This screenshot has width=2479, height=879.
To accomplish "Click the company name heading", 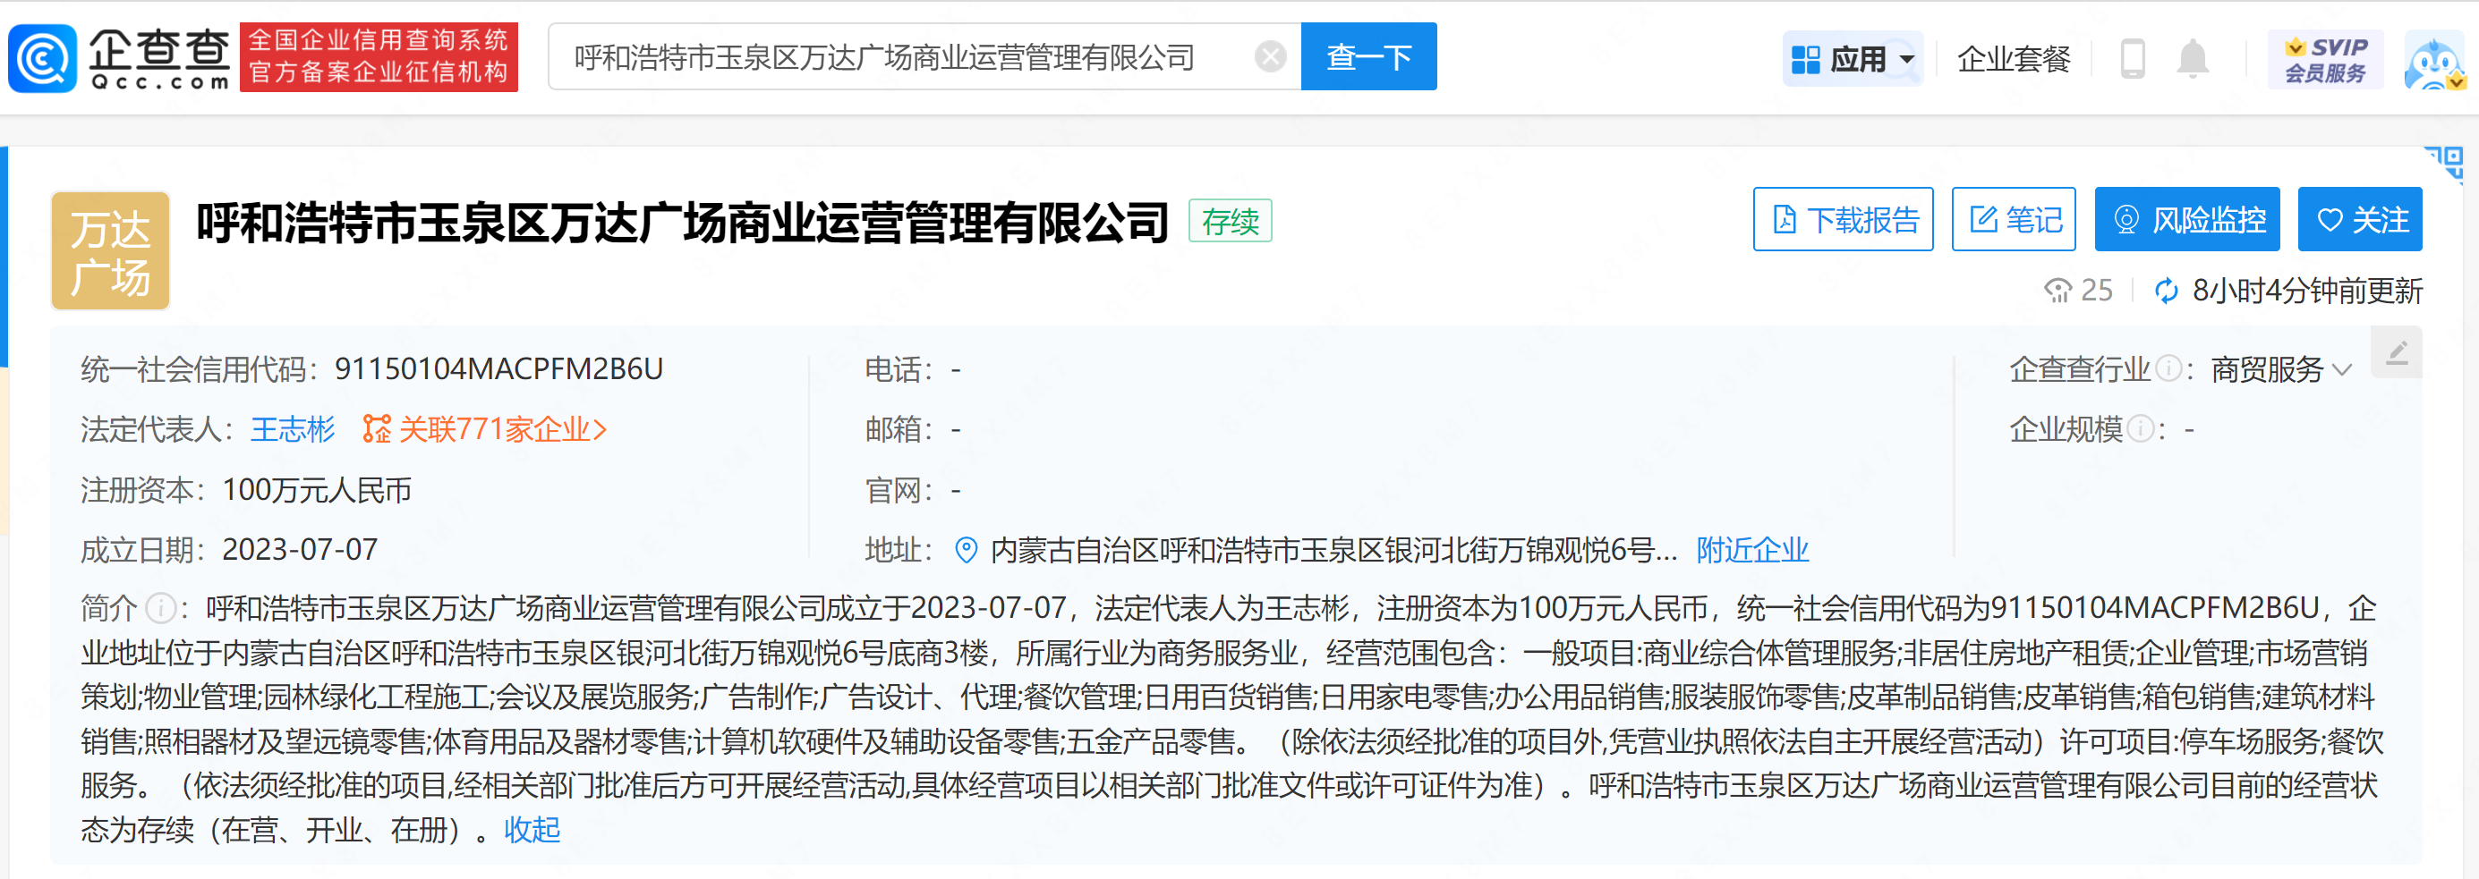I will [682, 222].
